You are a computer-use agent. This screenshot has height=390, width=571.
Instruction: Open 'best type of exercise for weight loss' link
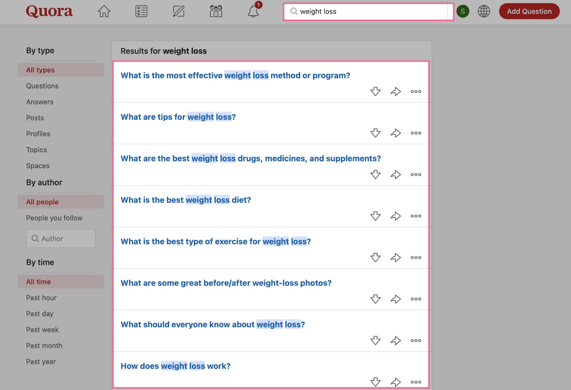pyautogui.click(x=216, y=241)
